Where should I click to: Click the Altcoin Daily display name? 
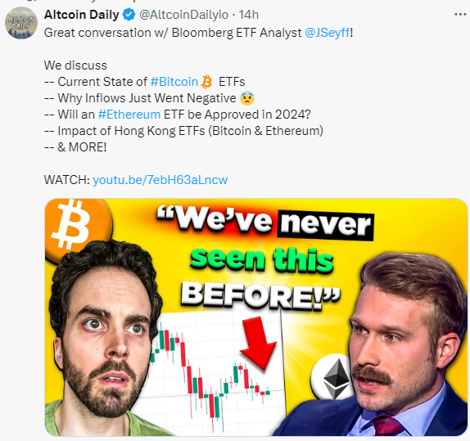[x=82, y=15]
